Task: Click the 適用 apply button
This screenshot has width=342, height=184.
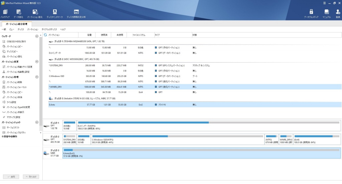Action: coord(11,177)
